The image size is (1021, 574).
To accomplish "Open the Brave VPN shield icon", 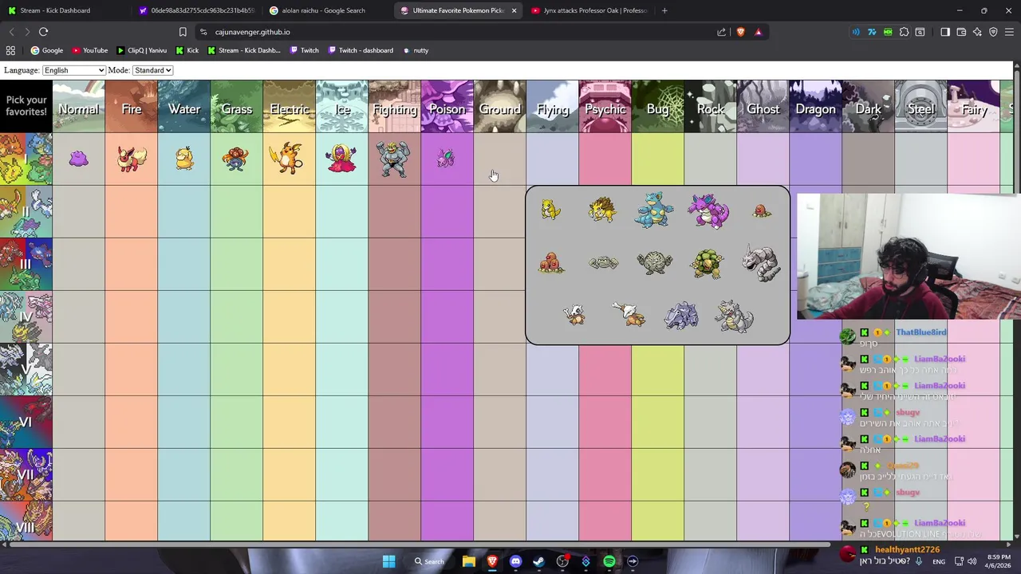I will 993,32.
